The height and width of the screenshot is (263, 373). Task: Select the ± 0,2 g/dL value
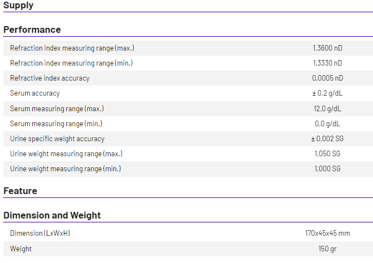point(327,93)
